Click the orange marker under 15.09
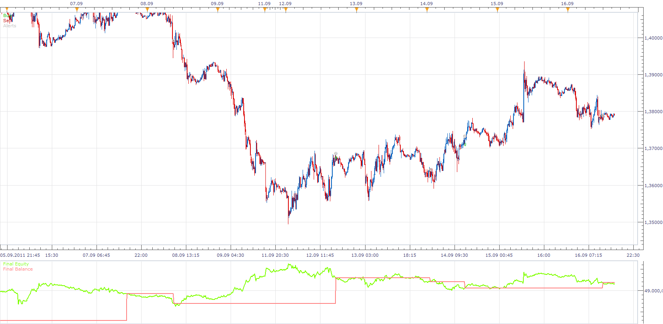The image size is (663, 324). click(x=497, y=10)
